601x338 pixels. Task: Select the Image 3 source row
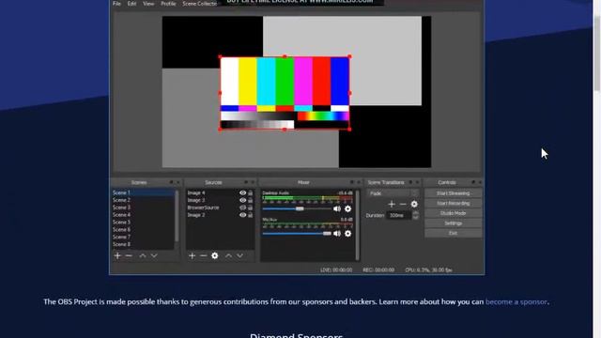(x=220, y=200)
